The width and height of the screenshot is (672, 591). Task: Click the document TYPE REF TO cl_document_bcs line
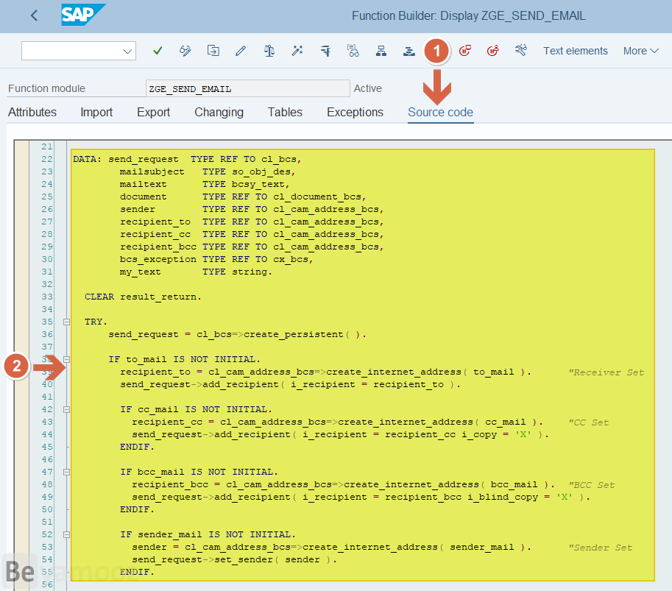243,197
